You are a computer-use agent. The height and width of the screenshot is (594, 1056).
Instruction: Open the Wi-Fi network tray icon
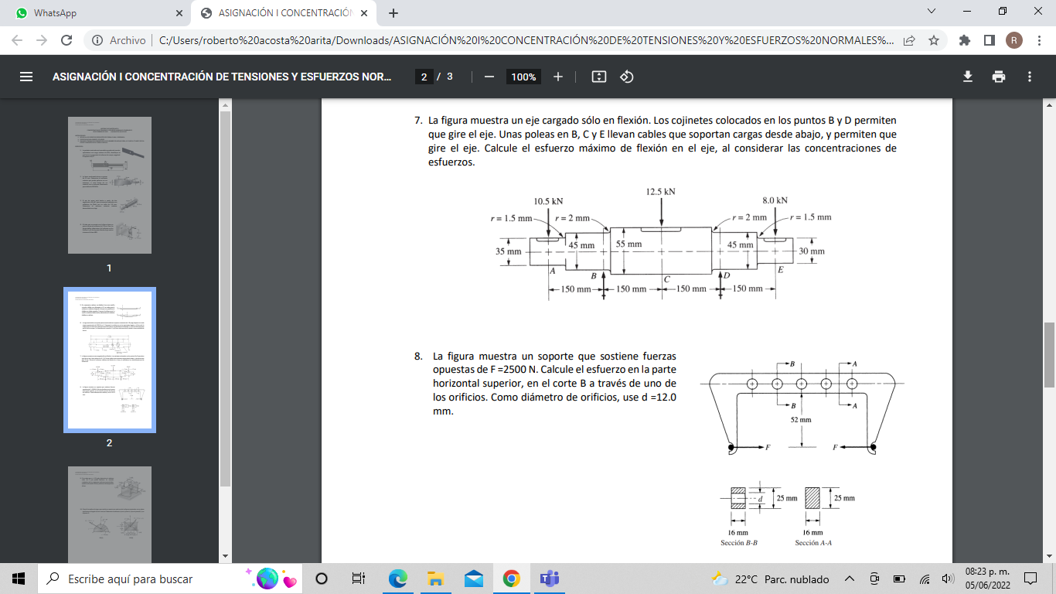(924, 579)
